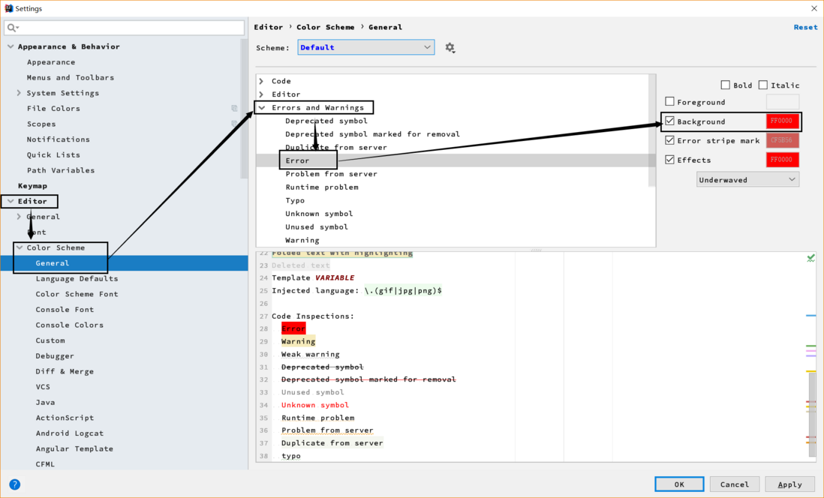Select Android Logcat color settings
Screen dimensions: 824x498
(69, 433)
